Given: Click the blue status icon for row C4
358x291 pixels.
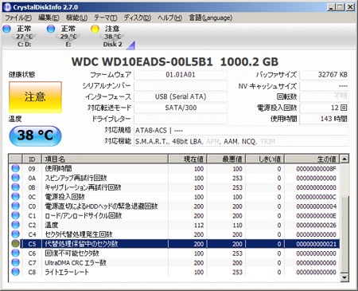Looking at the screenshot, I should coord(15,234).
